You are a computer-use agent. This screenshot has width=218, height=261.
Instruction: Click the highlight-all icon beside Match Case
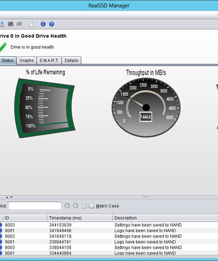(x=84, y=206)
